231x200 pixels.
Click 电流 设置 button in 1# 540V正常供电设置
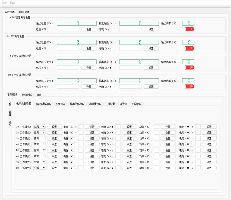151,68
